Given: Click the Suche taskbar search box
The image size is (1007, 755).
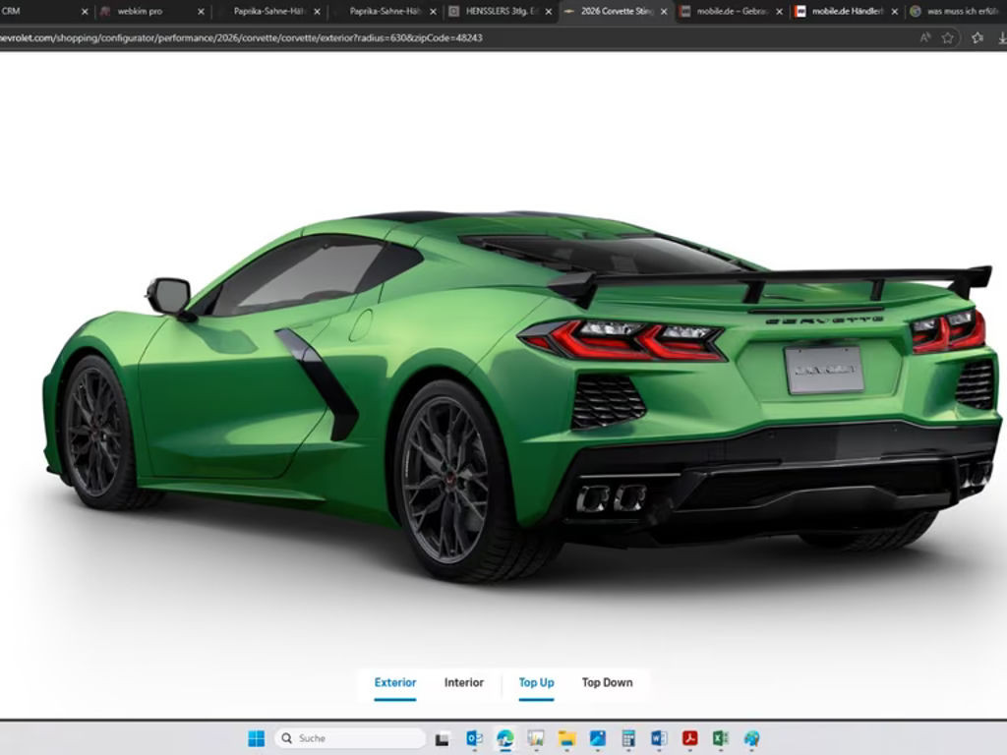Looking at the screenshot, I should click(350, 738).
